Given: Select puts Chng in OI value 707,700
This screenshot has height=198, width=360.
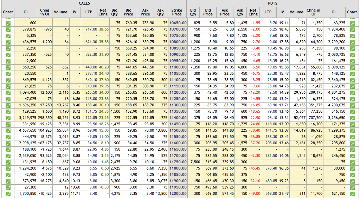Looking at the screenshot, I should [x=316, y=118].
